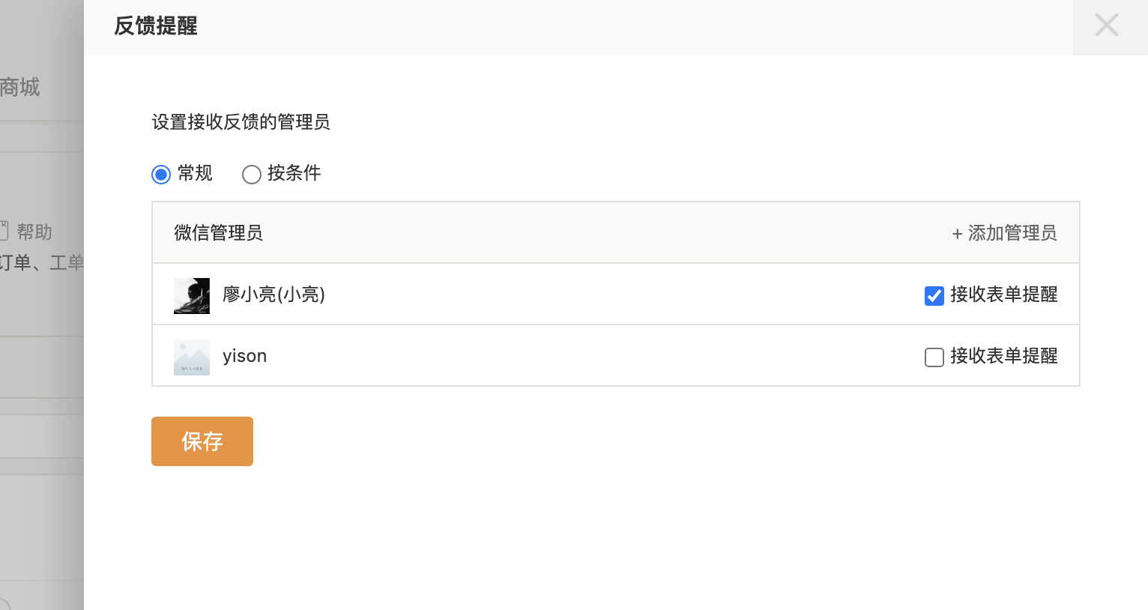Uncheck 接收表单提醒 checkbox for 廖小亮

click(934, 296)
